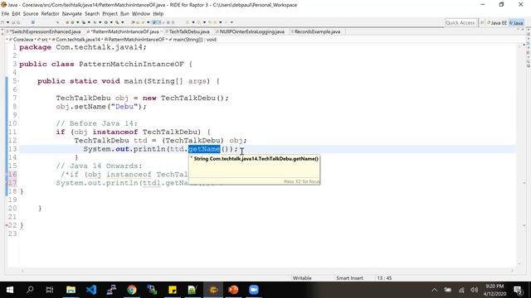Collapse the main method fold on line 5
The width and height of the screenshot is (531, 298).
tap(18, 81)
